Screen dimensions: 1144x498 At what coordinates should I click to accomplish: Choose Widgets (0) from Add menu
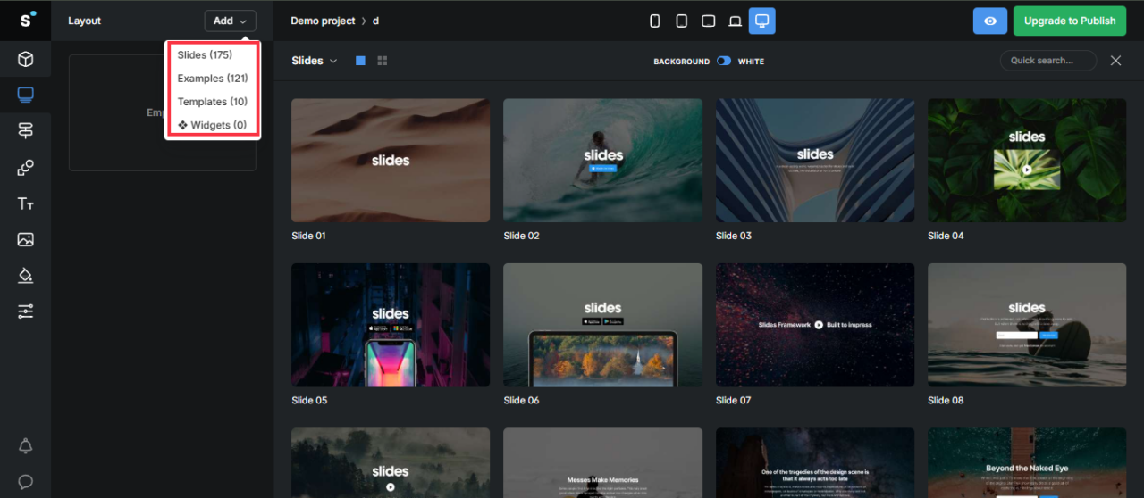point(213,125)
